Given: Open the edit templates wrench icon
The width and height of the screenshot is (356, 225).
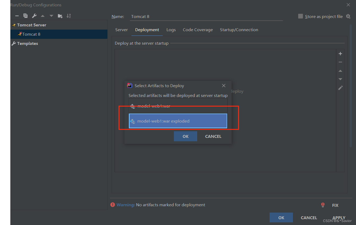Looking at the screenshot, I should pyautogui.click(x=34, y=16).
